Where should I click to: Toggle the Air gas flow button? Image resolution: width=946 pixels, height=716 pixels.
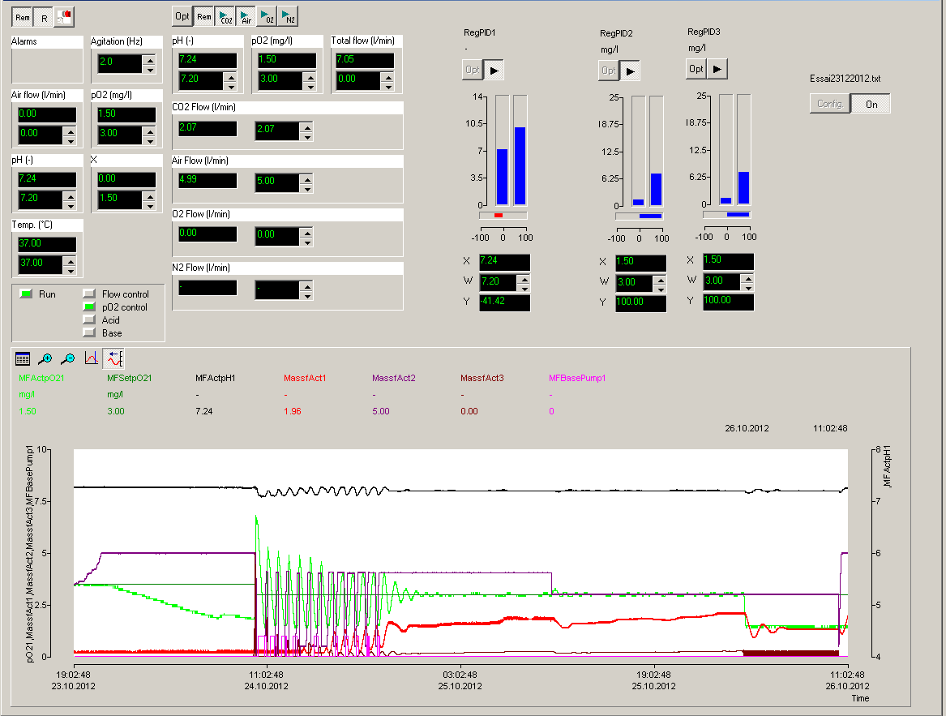coord(246,17)
